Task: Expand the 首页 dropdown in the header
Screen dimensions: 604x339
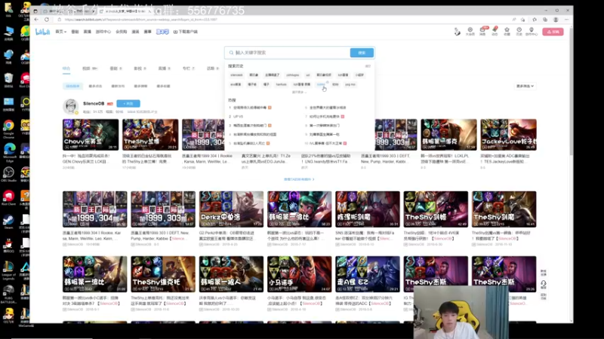Action: pos(60,32)
